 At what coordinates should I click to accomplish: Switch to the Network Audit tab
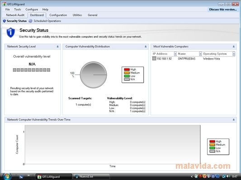15,15
